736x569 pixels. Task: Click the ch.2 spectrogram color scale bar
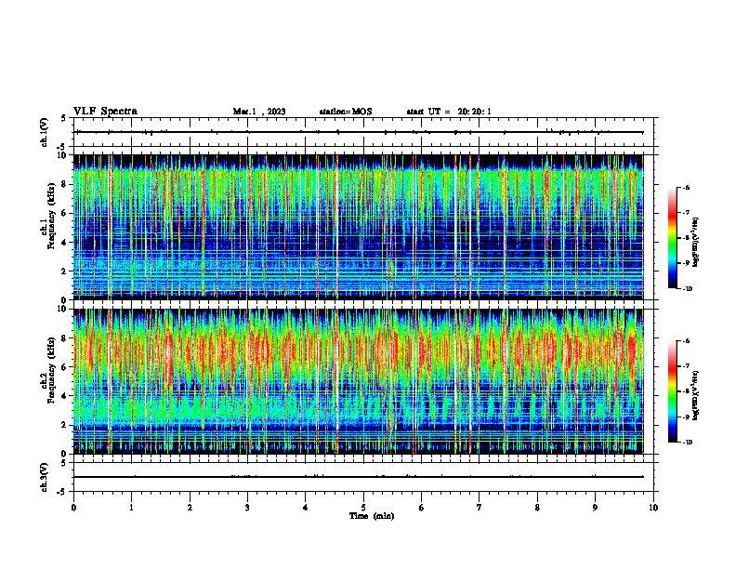pos(672,391)
